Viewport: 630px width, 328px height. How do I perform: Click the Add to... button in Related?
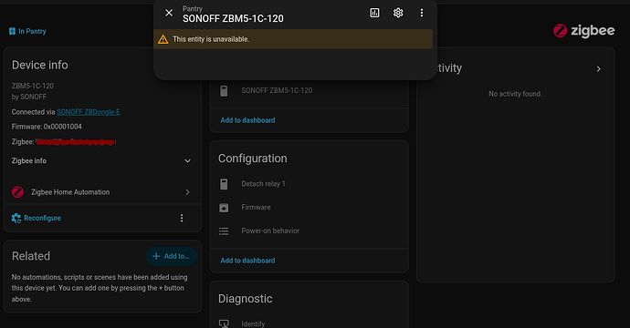pyautogui.click(x=172, y=256)
